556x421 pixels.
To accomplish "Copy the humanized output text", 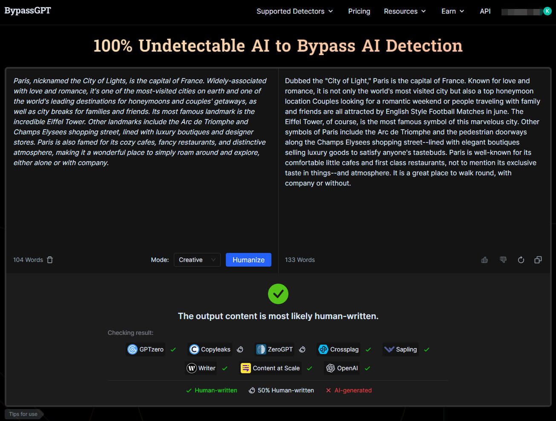I will pyautogui.click(x=538, y=260).
